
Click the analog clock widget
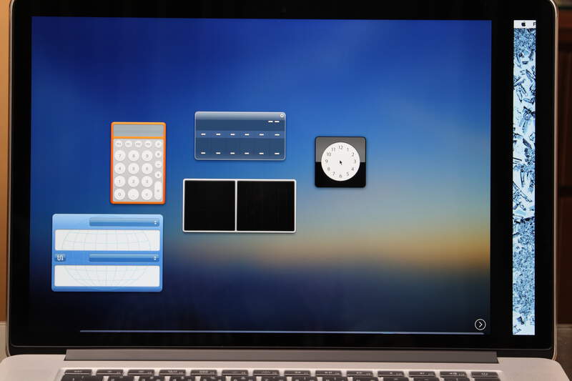click(340, 162)
